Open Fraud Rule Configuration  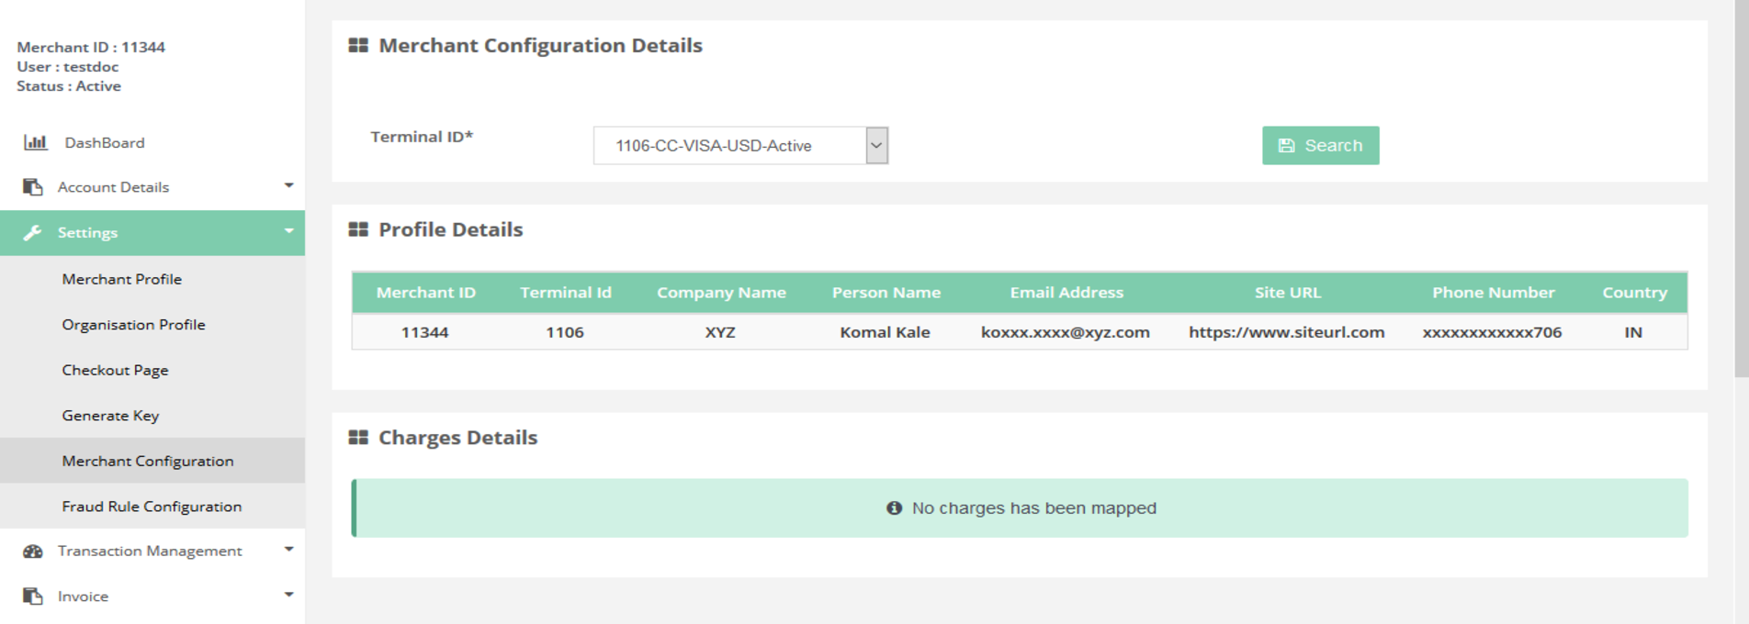click(x=152, y=507)
